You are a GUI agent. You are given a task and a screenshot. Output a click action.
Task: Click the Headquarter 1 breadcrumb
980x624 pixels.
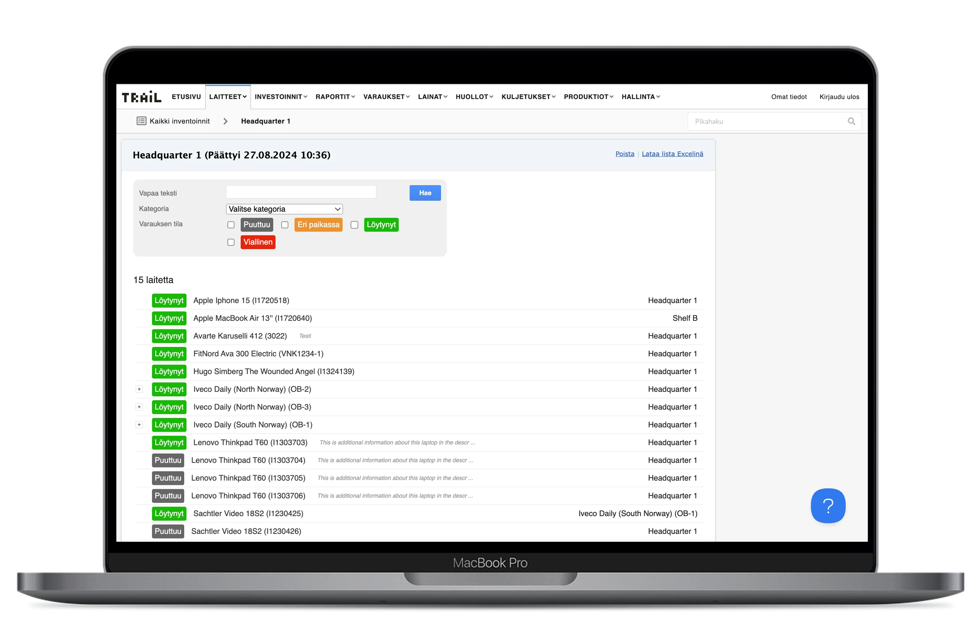[265, 122]
